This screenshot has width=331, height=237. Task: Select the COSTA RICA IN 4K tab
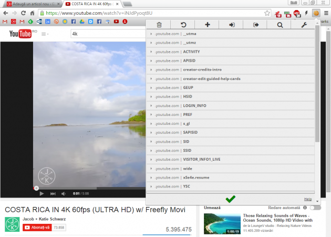pos(92,4)
